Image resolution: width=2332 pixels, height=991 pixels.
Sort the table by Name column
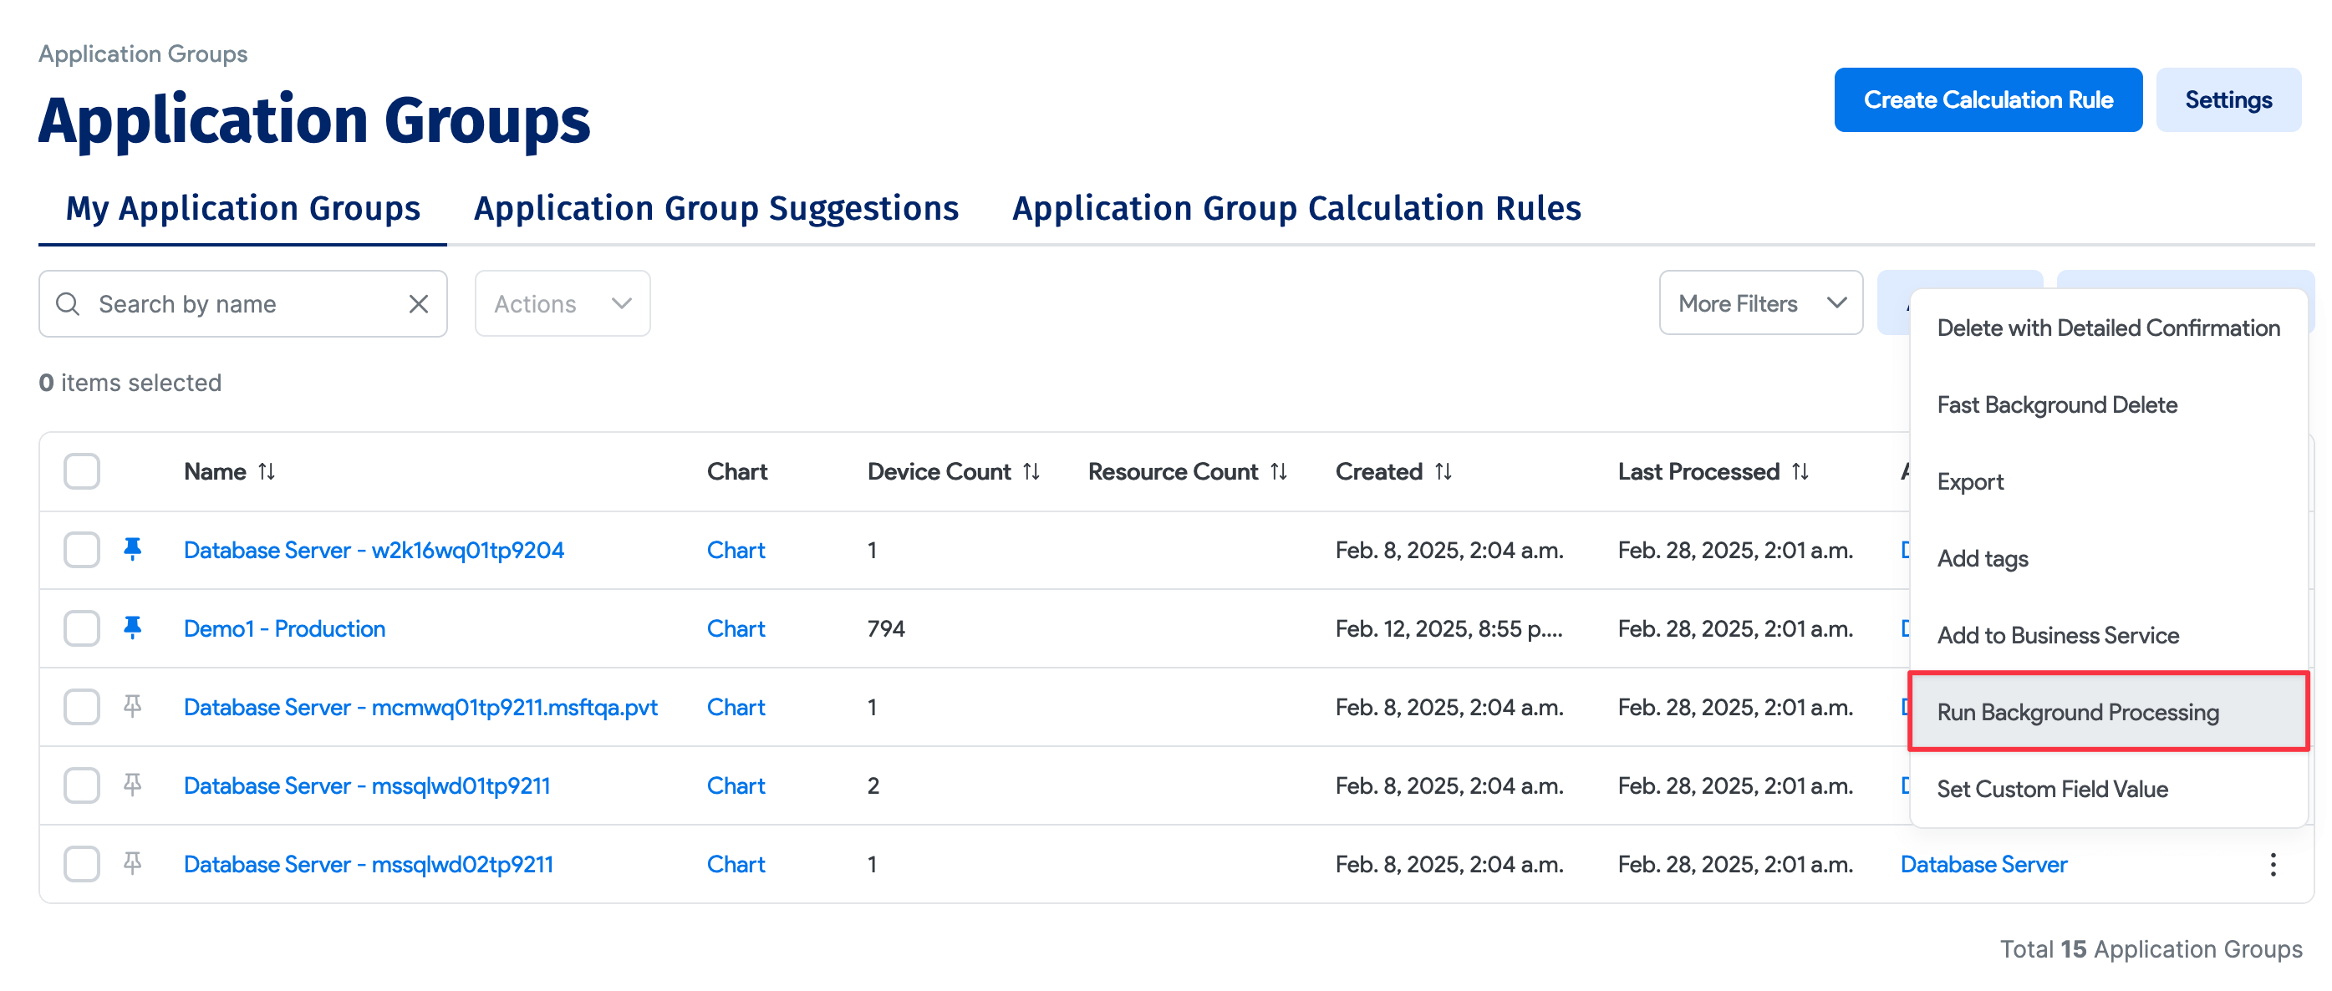266,471
